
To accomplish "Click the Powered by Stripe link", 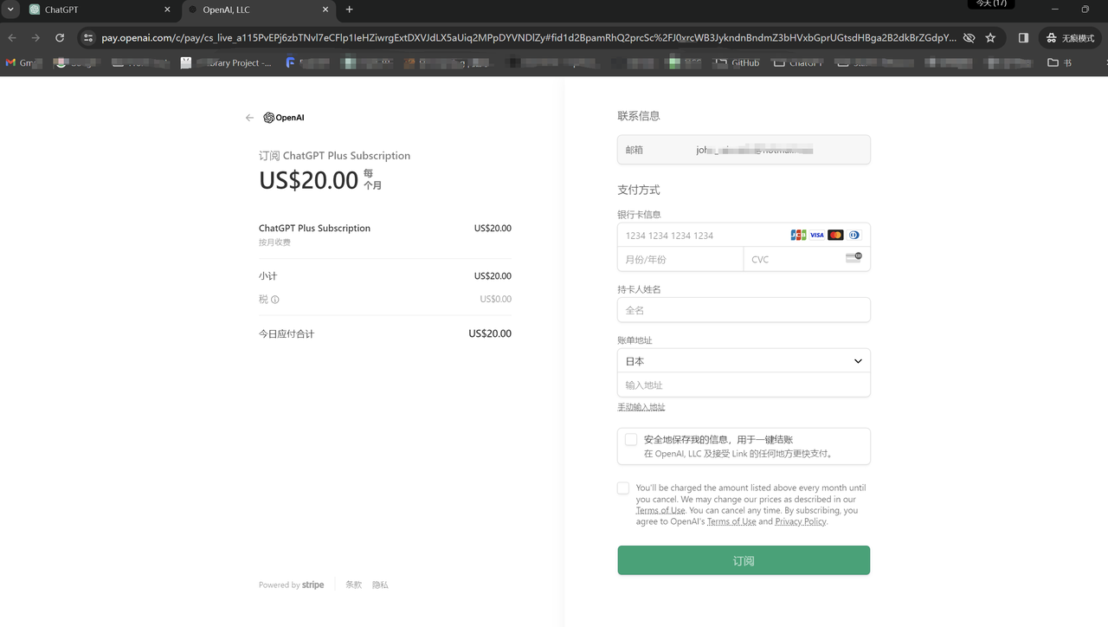I will 292,585.
